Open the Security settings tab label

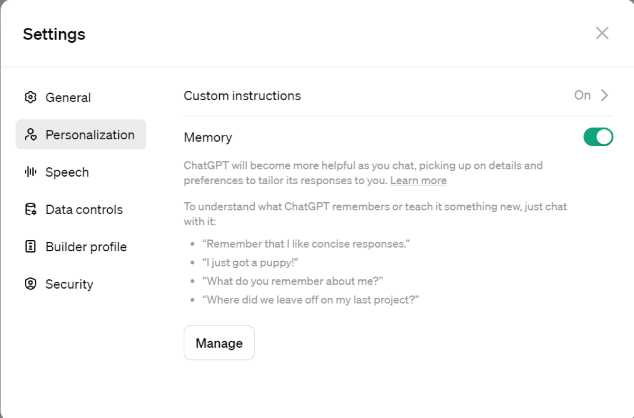click(x=69, y=284)
